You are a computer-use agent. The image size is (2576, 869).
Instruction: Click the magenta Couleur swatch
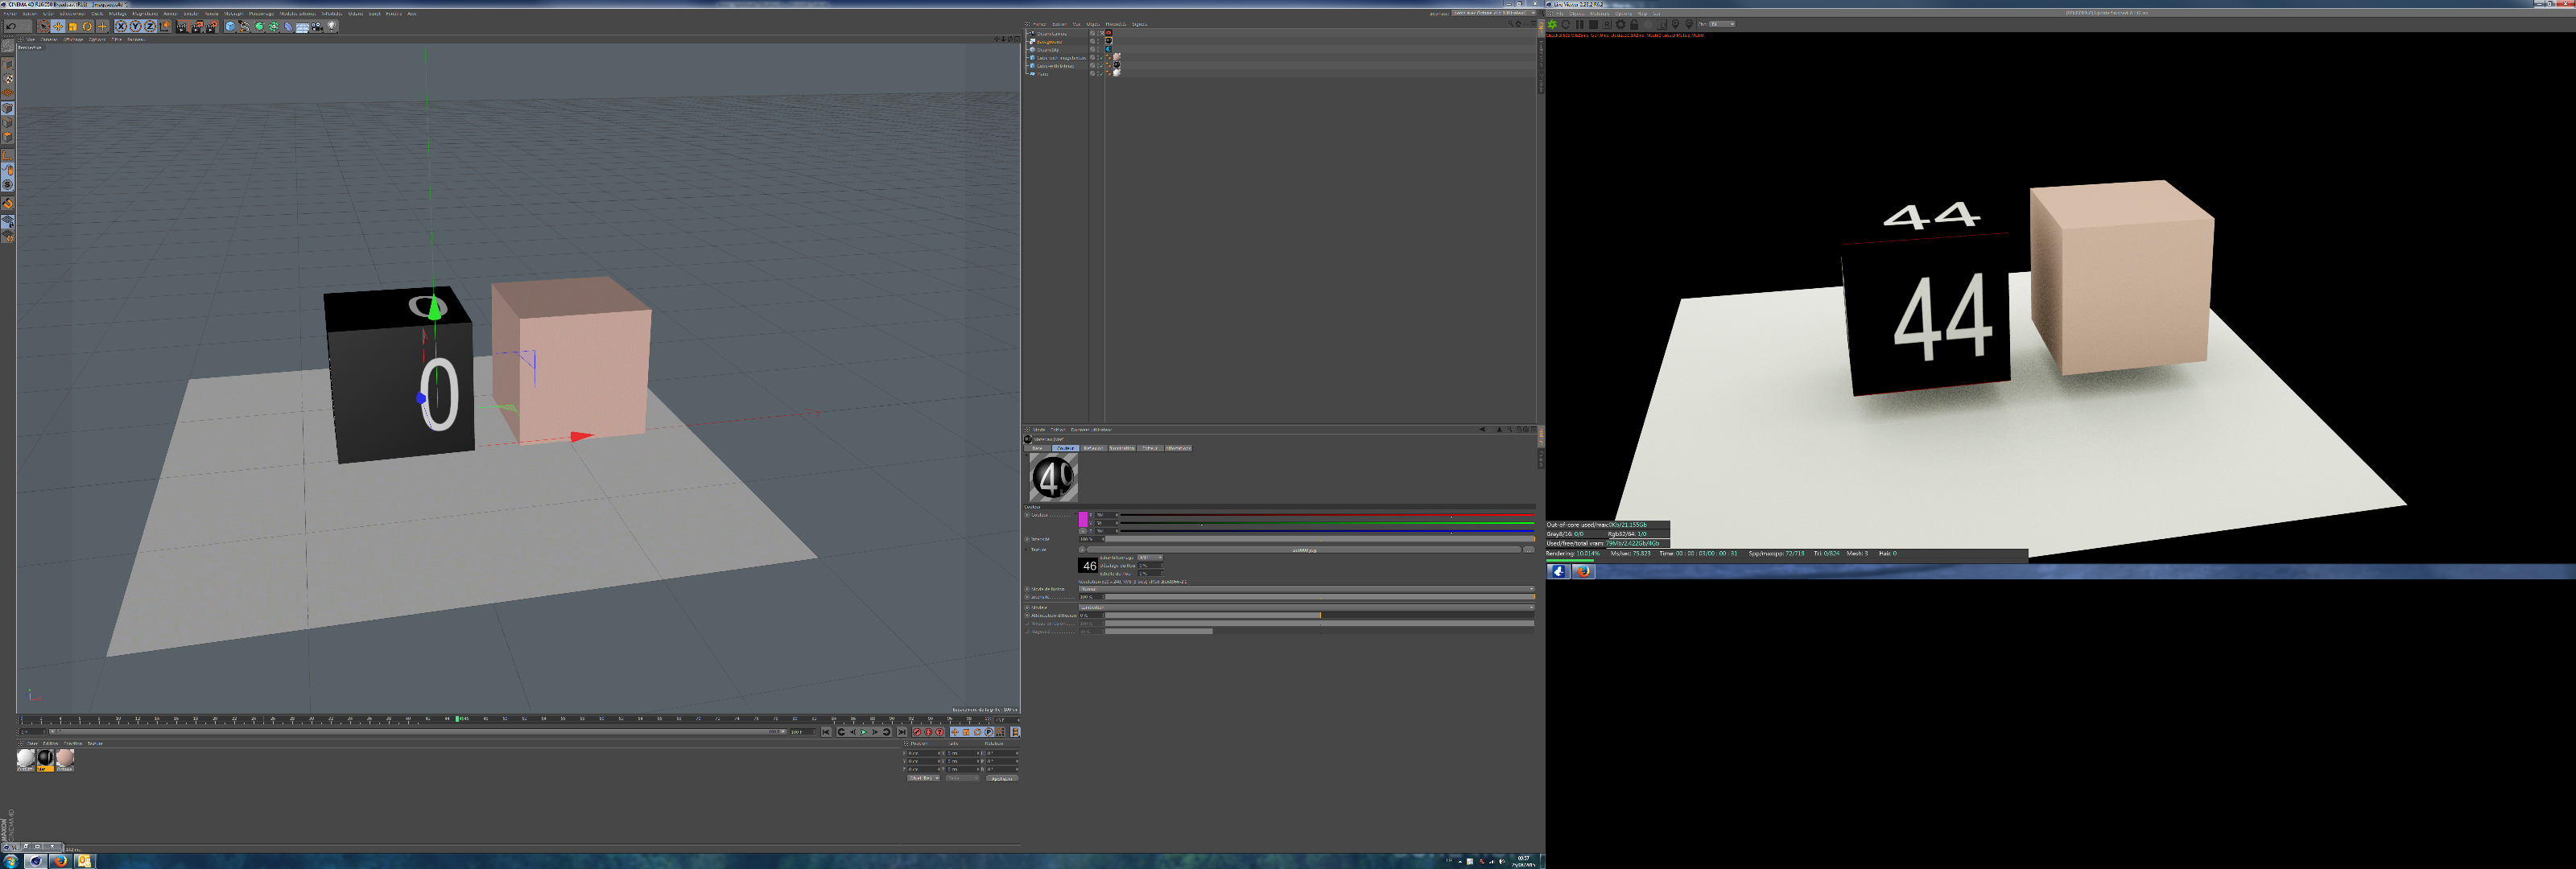coord(1083,519)
